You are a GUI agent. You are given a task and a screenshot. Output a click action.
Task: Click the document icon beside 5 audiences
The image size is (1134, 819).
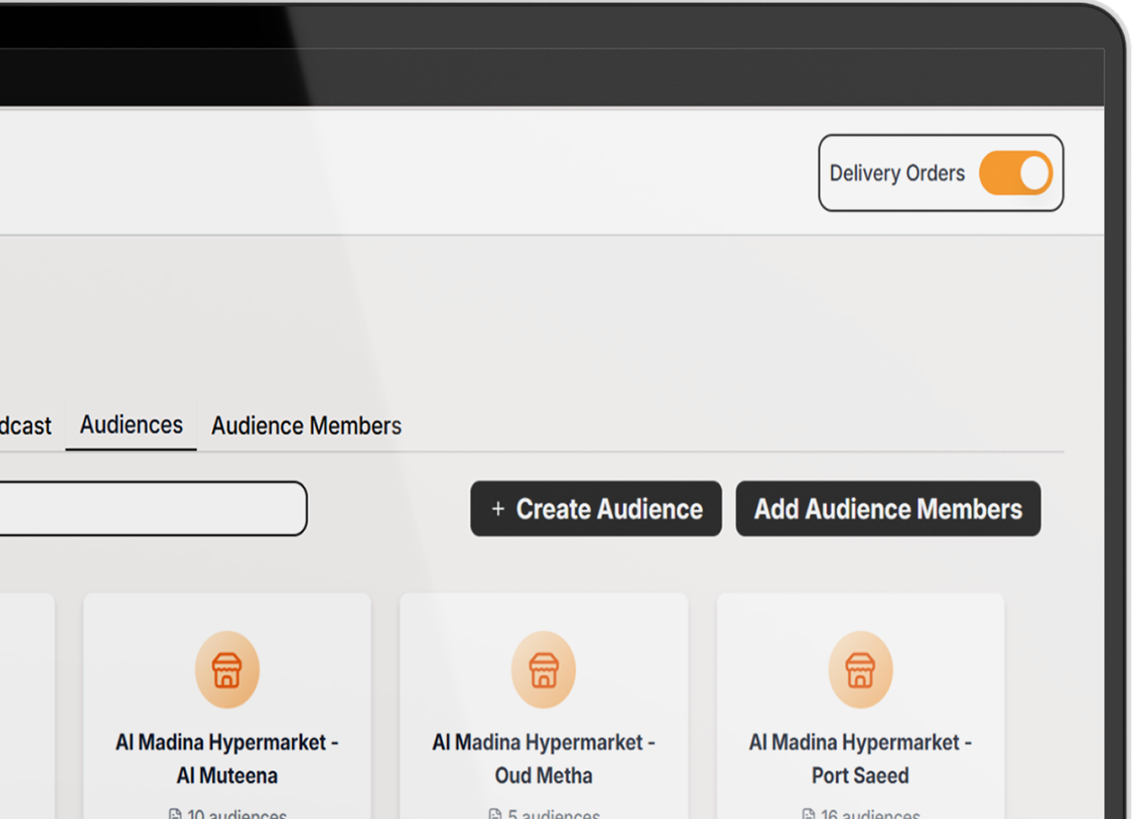coord(496,814)
